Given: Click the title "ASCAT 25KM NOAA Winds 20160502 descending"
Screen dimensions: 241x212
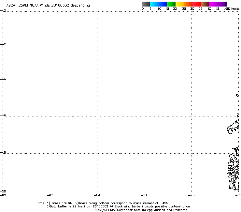Looking at the screenshot, I should click(48, 6).
